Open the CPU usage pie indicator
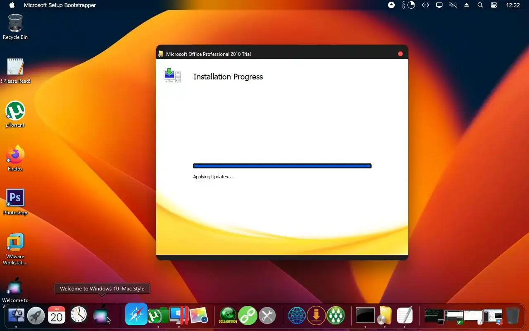The width and height of the screenshot is (529, 331). (x=411, y=5)
